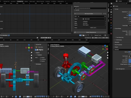Image resolution: width=131 pixels, height=98 pixels.
Task: Open the Scene properties tab icon
Action: [111, 17]
